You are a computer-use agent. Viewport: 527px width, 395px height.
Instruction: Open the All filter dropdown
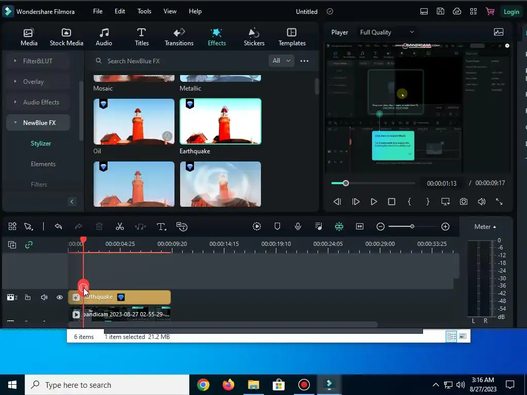click(282, 61)
